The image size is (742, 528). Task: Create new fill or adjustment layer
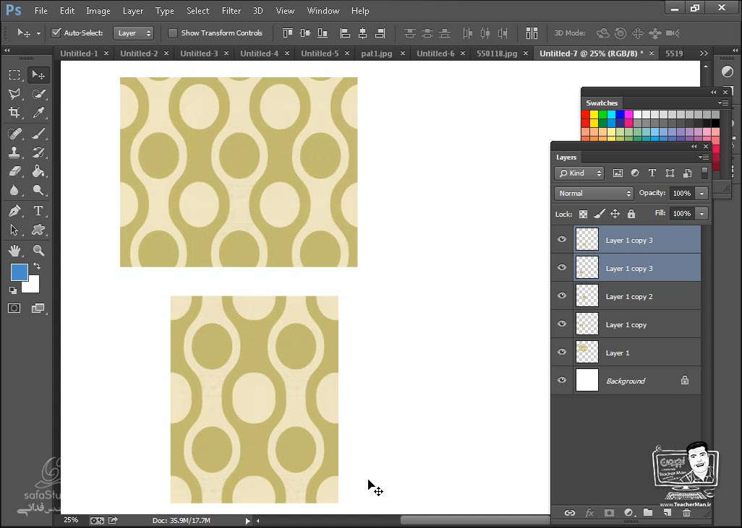tap(629, 513)
